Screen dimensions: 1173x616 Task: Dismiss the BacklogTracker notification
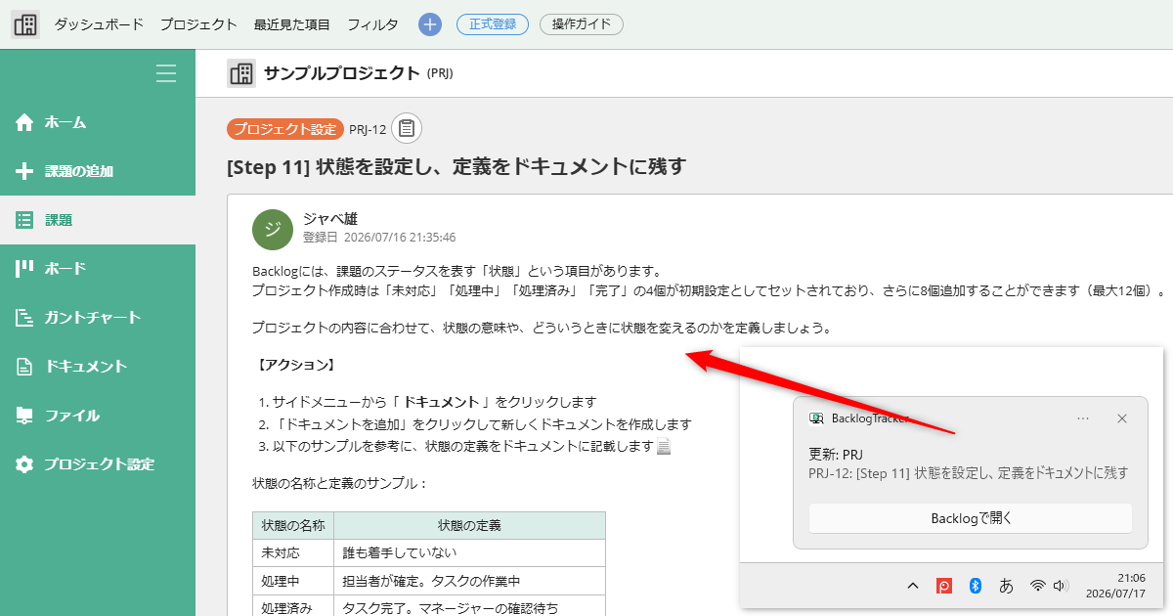(x=1122, y=418)
